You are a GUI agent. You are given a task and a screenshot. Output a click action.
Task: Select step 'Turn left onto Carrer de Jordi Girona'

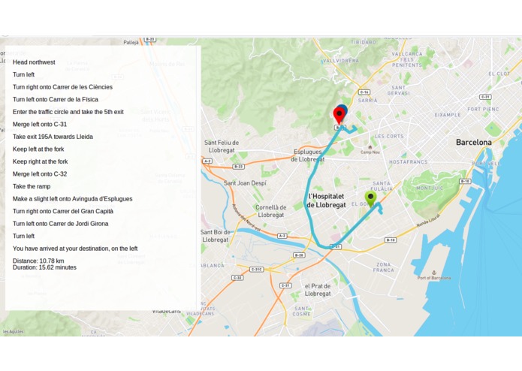point(61,224)
